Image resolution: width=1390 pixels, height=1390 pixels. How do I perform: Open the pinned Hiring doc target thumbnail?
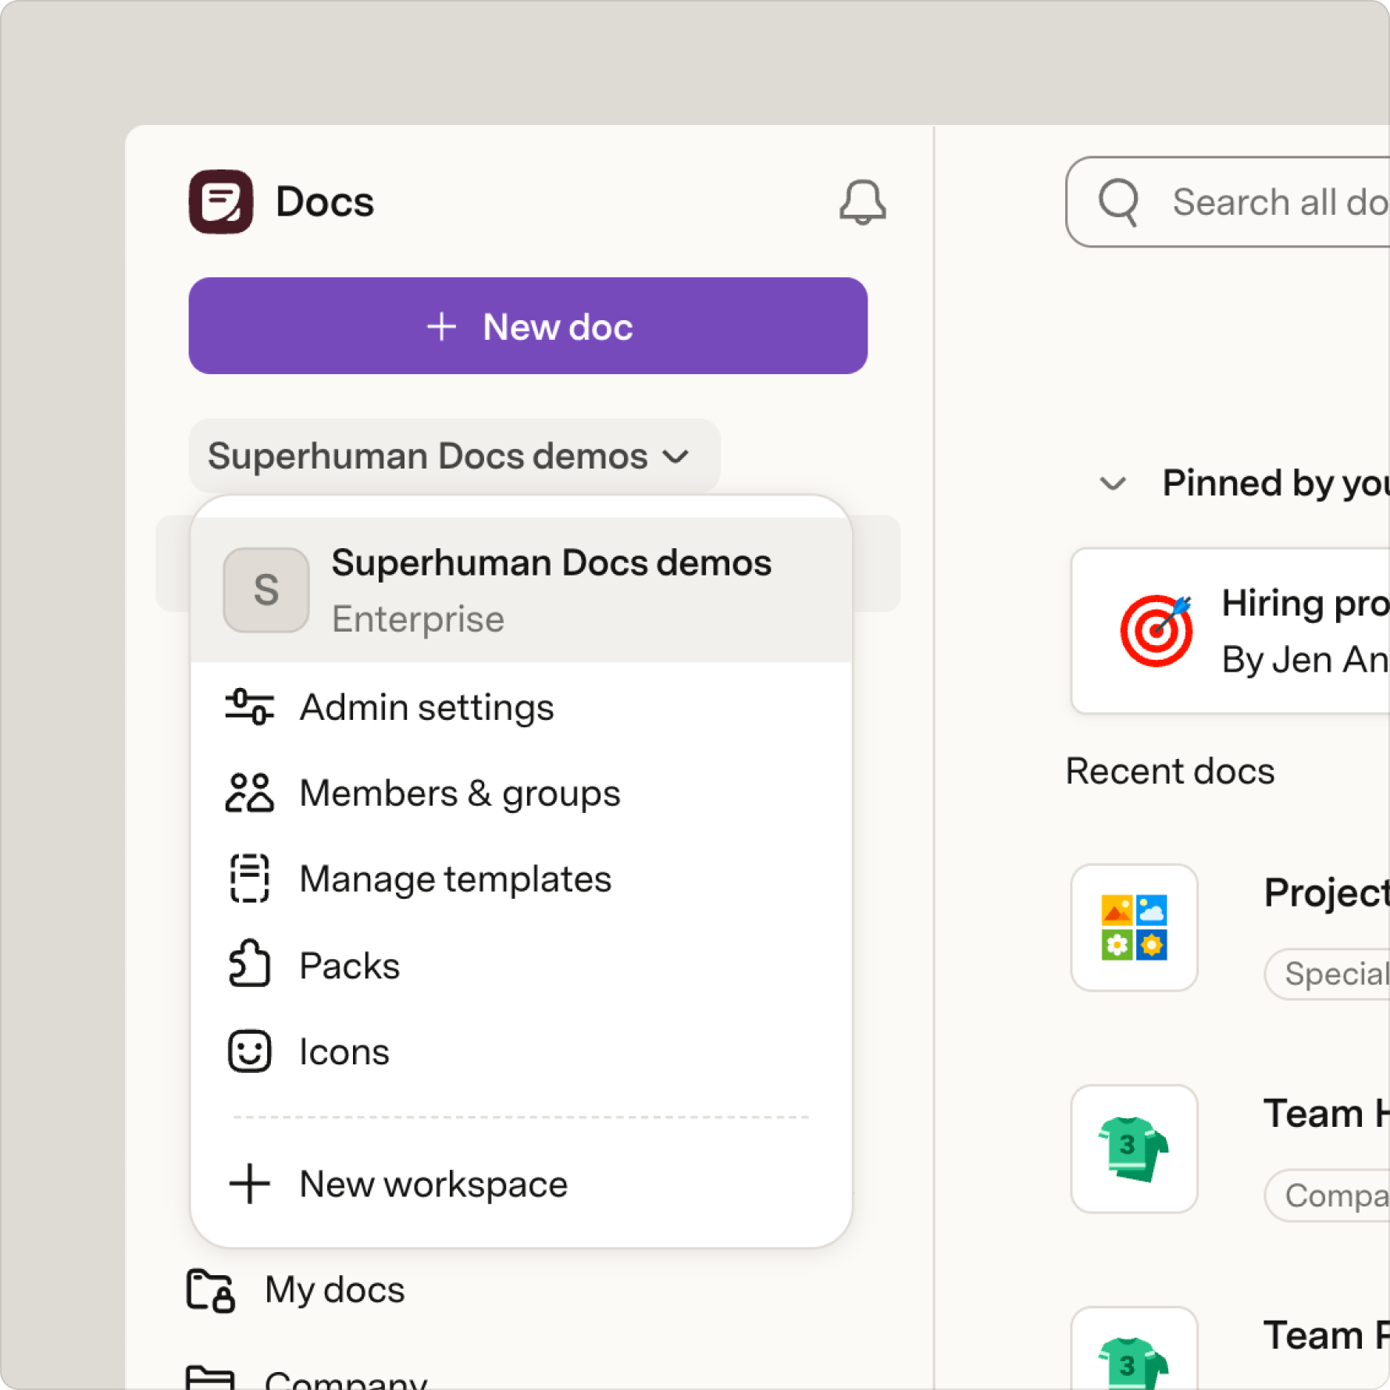click(x=1156, y=630)
